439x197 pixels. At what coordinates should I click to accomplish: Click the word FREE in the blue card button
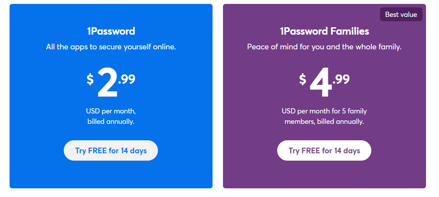(97, 151)
